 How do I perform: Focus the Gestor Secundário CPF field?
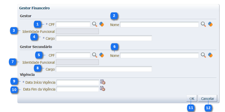73,55
